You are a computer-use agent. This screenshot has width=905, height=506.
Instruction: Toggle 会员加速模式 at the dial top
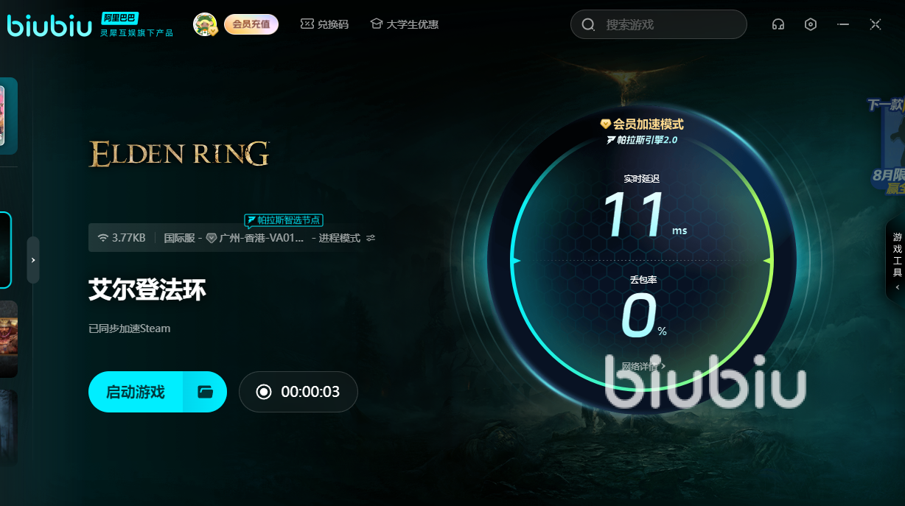pos(642,124)
